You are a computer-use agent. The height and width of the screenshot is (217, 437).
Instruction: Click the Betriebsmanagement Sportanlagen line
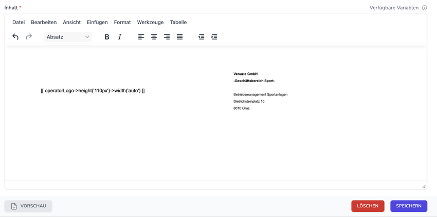pos(261,94)
